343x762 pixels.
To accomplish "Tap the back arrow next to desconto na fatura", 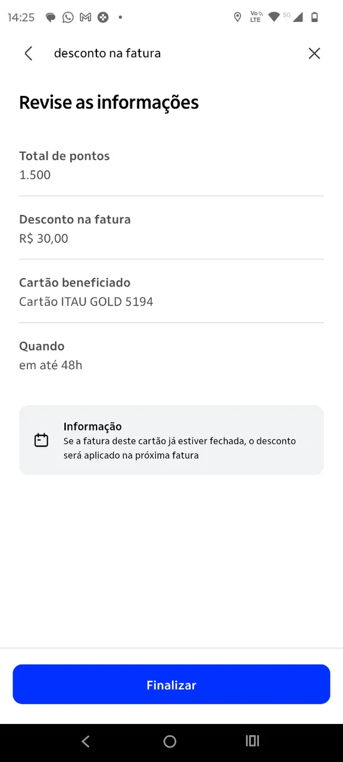I will [28, 54].
